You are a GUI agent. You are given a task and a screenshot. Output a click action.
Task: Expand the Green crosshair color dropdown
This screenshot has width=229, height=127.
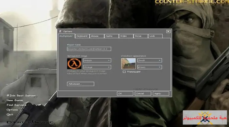(150, 67)
